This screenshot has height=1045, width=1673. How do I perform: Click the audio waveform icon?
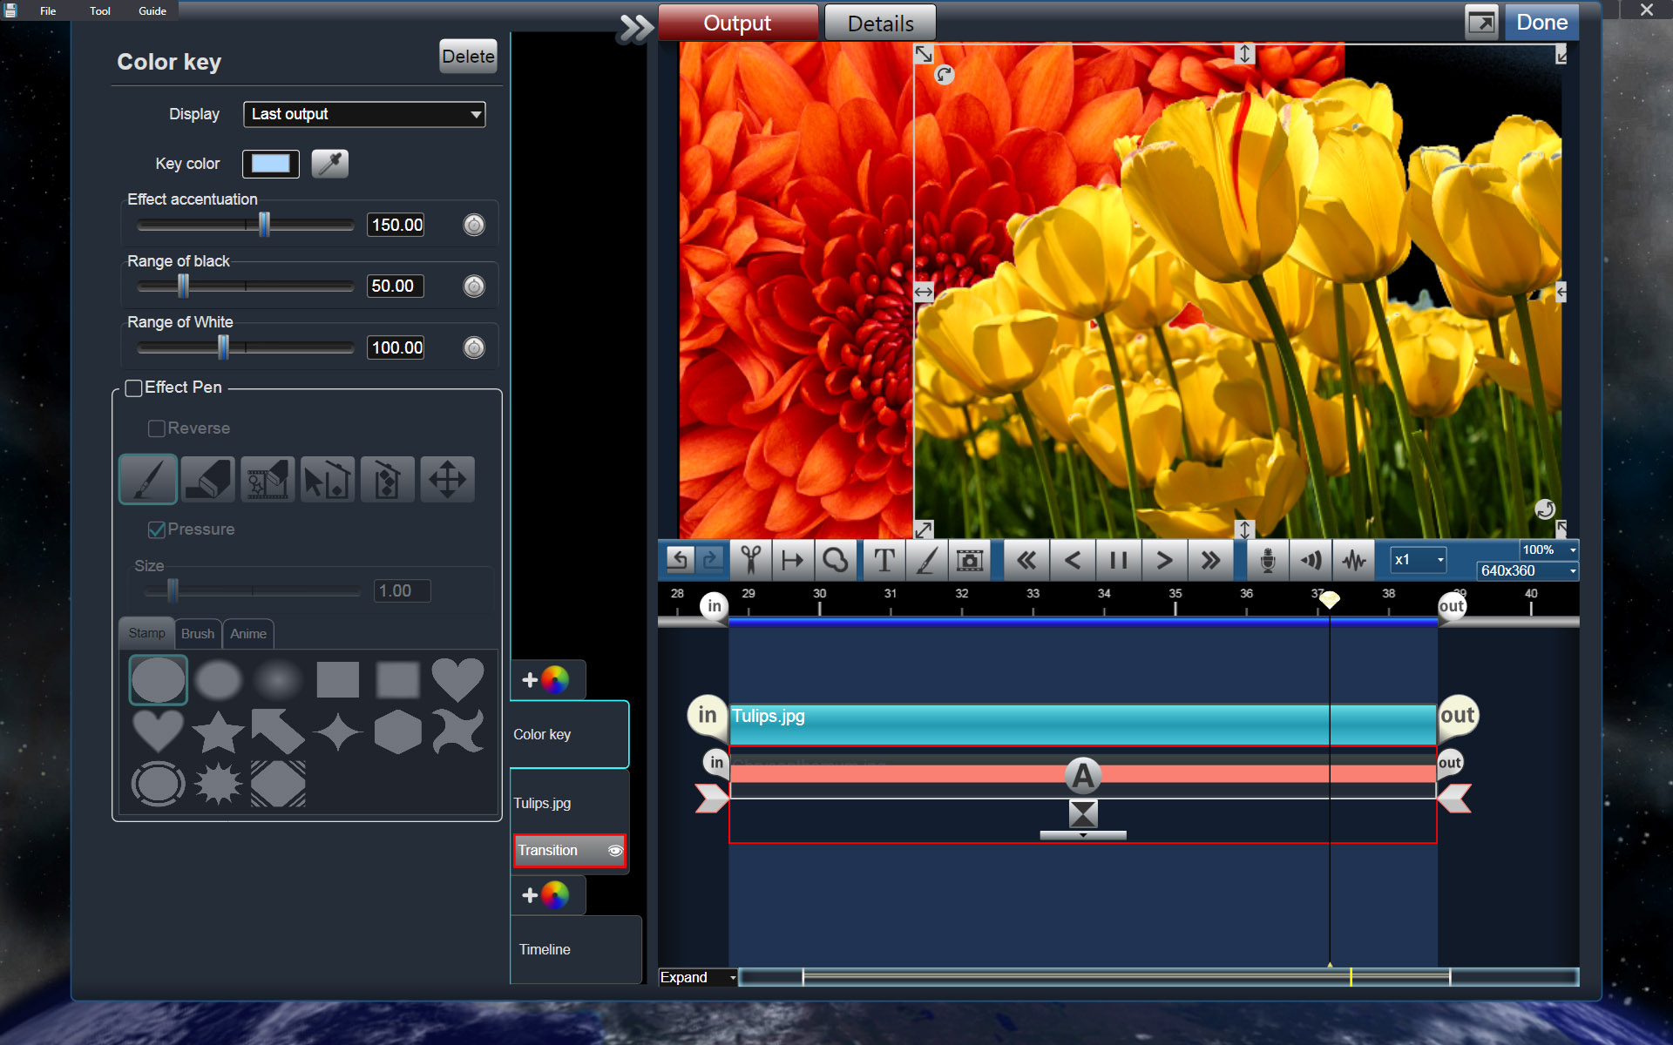1353,560
